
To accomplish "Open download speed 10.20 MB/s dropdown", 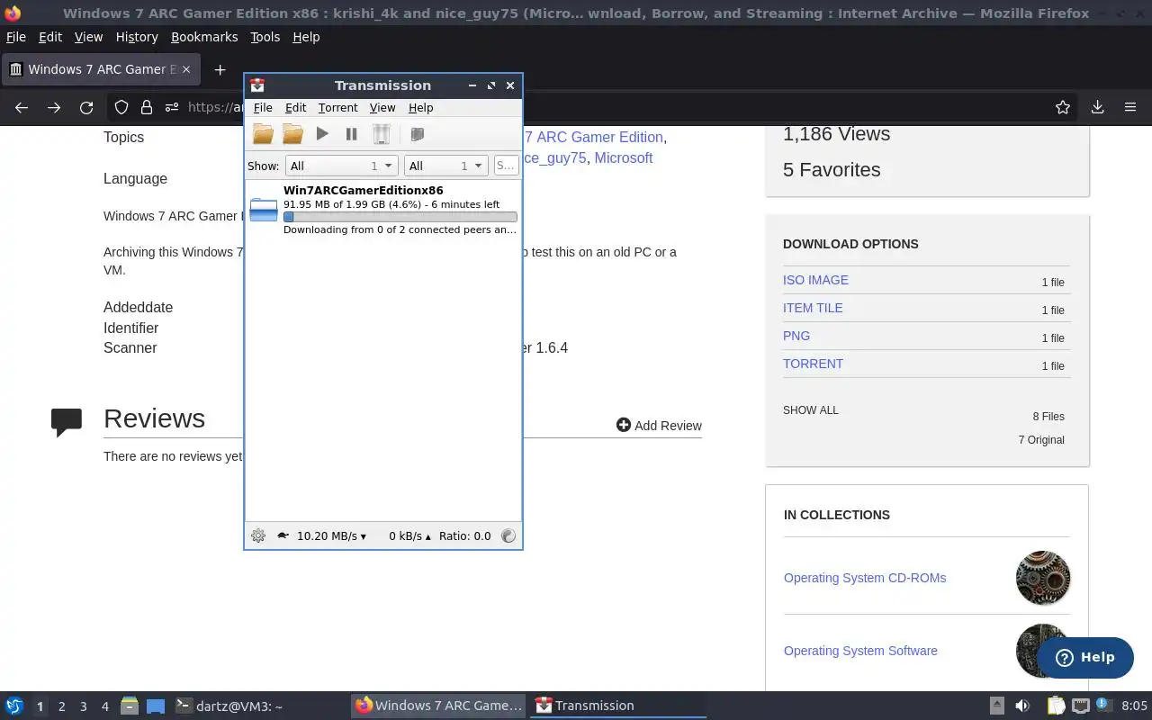I will point(331,535).
